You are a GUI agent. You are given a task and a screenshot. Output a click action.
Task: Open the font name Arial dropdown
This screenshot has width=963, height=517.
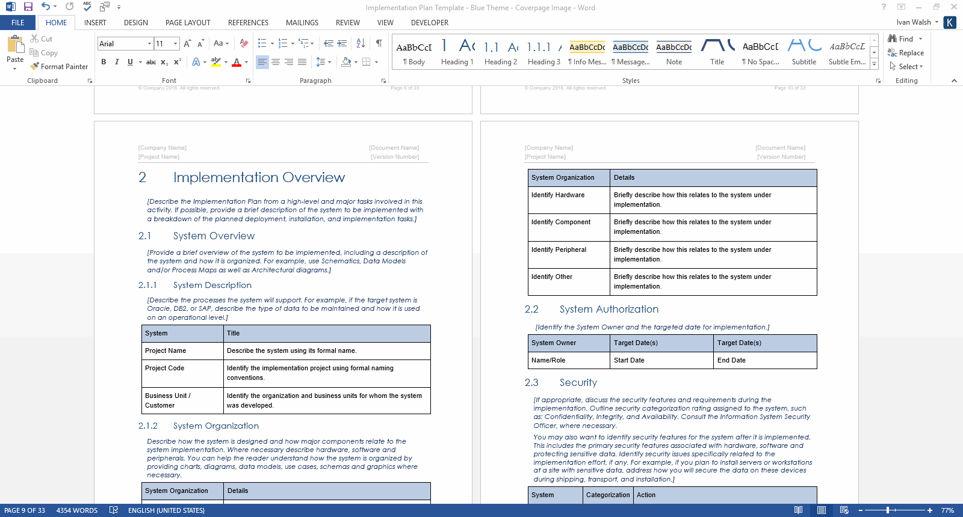[x=149, y=44]
